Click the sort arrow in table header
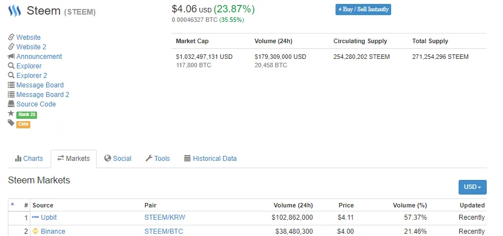The height and width of the screenshot is (236, 503). tap(12, 203)
